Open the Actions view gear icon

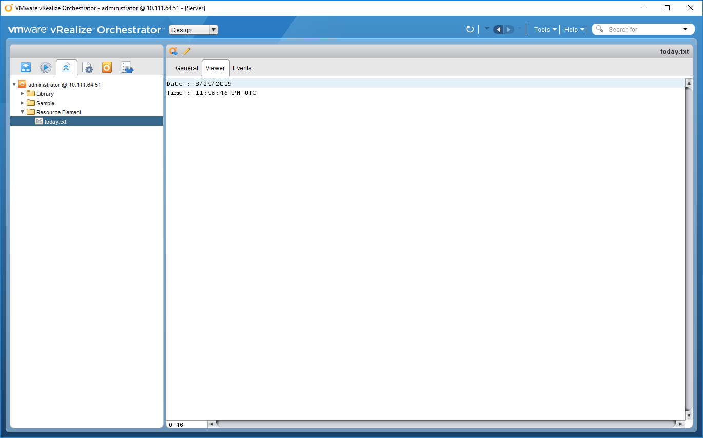(x=46, y=67)
